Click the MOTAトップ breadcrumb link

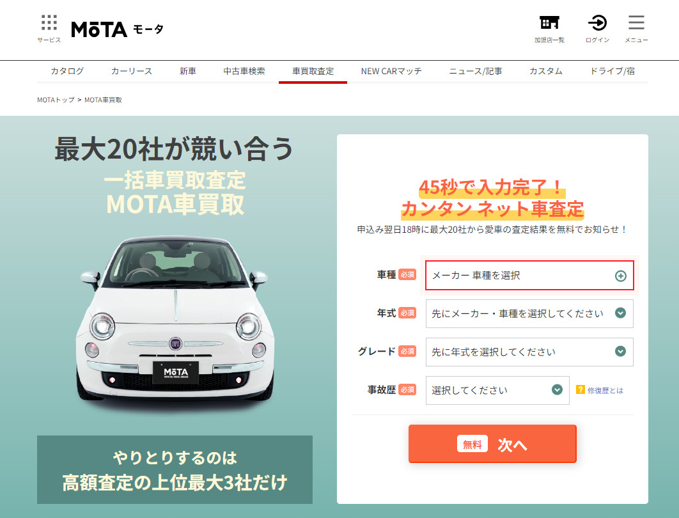56,100
